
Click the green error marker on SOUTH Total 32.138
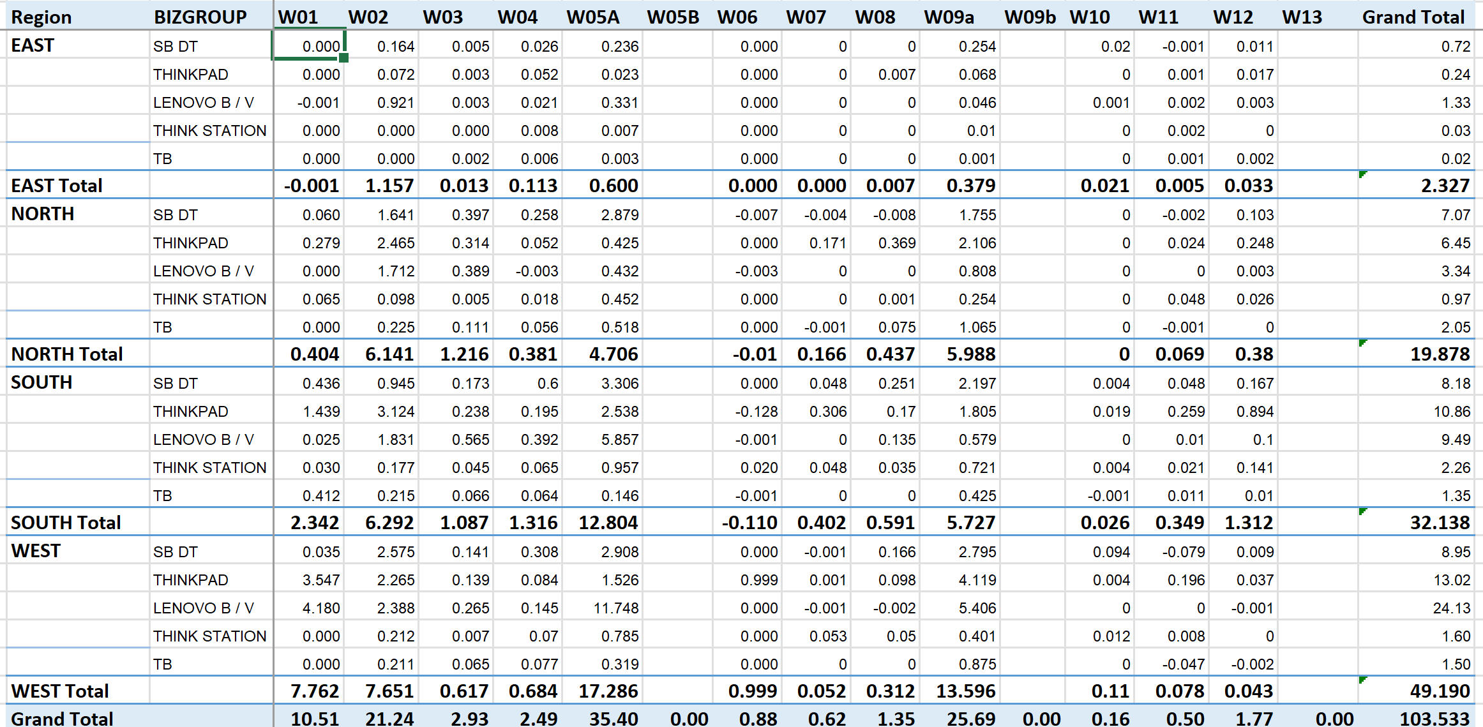[1362, 511]
